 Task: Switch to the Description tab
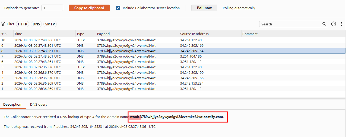tap(12, 105)
